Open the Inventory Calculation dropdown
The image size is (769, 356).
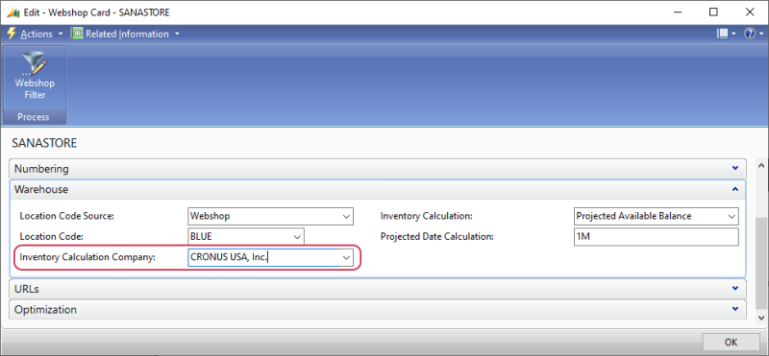click(732, 216)
